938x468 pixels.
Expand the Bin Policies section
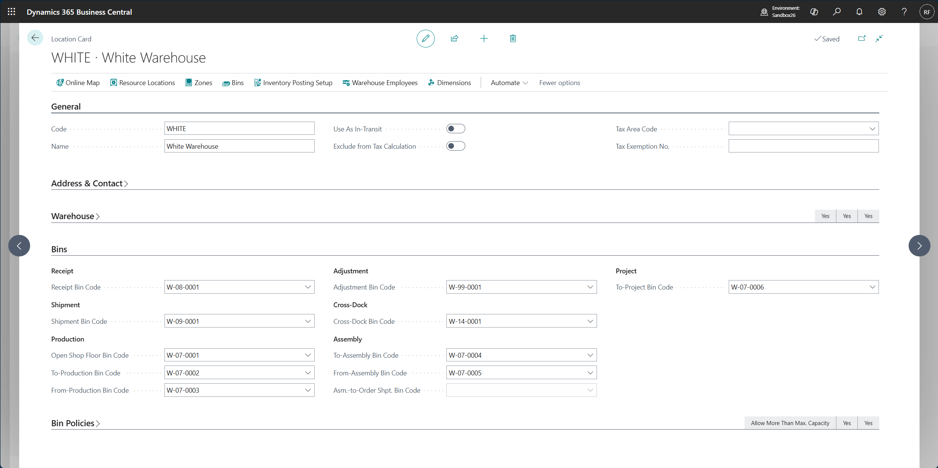(75, 423)
